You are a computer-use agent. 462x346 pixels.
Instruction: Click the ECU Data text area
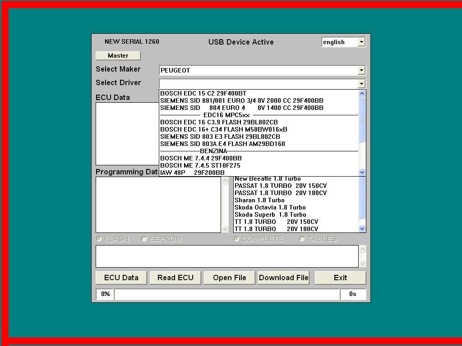coord(127,134)
